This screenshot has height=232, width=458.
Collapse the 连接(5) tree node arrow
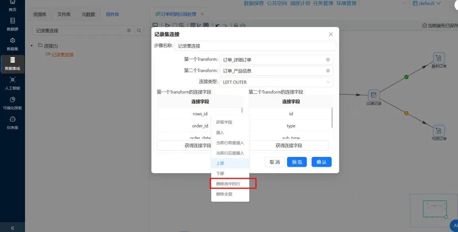click(x=31, y=45)
